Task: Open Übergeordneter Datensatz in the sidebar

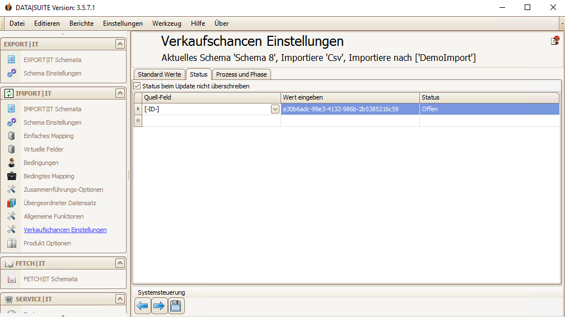Action: 60,203
